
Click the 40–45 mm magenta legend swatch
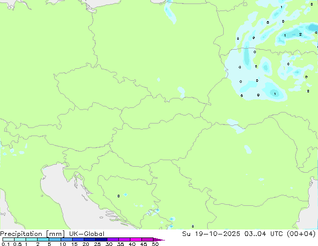[136, 239]
